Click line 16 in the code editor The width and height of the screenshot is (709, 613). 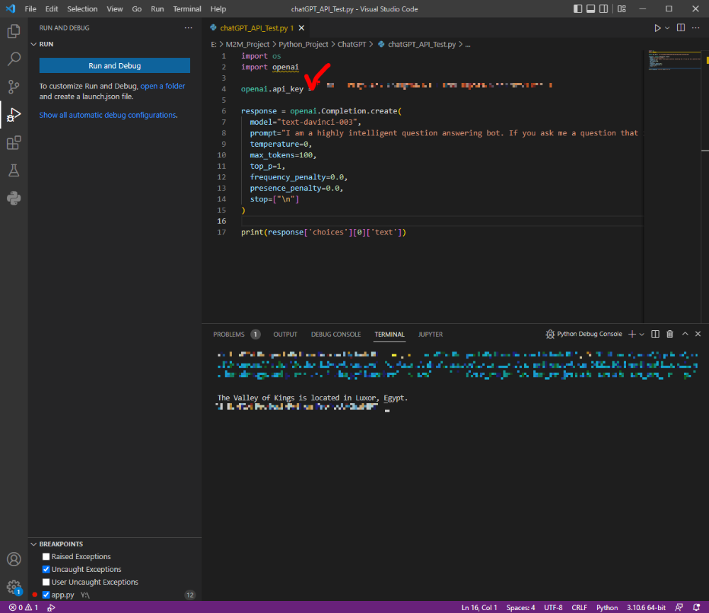(x=442, y=221)
